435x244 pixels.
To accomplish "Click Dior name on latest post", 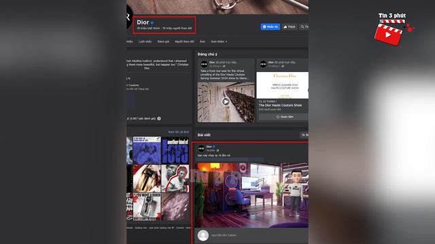I will click(209, 146).
